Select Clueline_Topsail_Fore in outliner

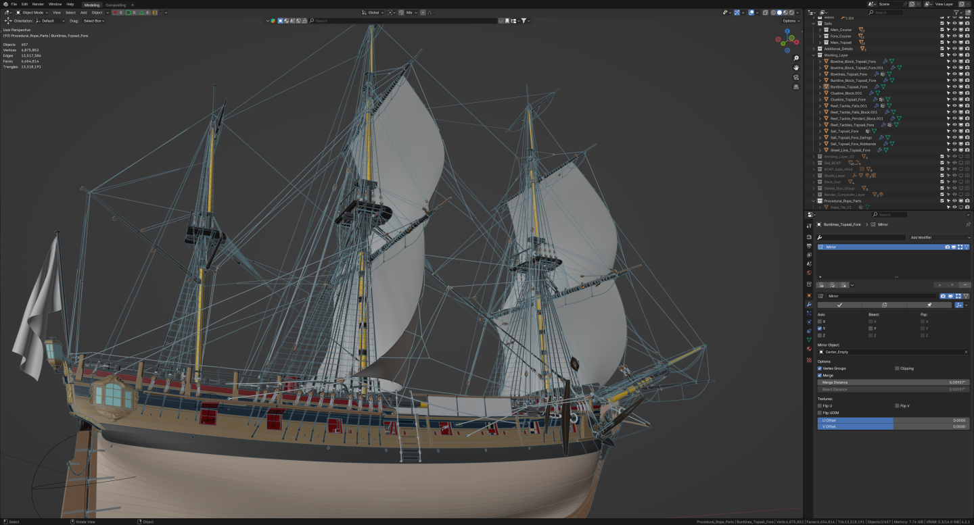click(848, 99)
